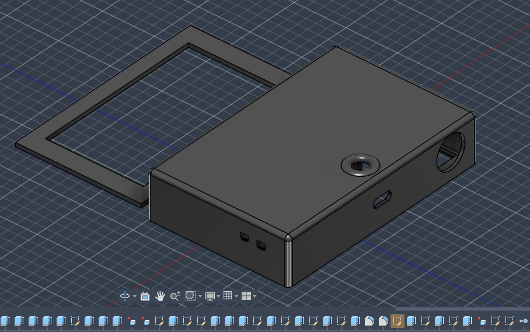
Task: Select the Zoom magnifier plus/minus tool
Action: tap(175, 296)
